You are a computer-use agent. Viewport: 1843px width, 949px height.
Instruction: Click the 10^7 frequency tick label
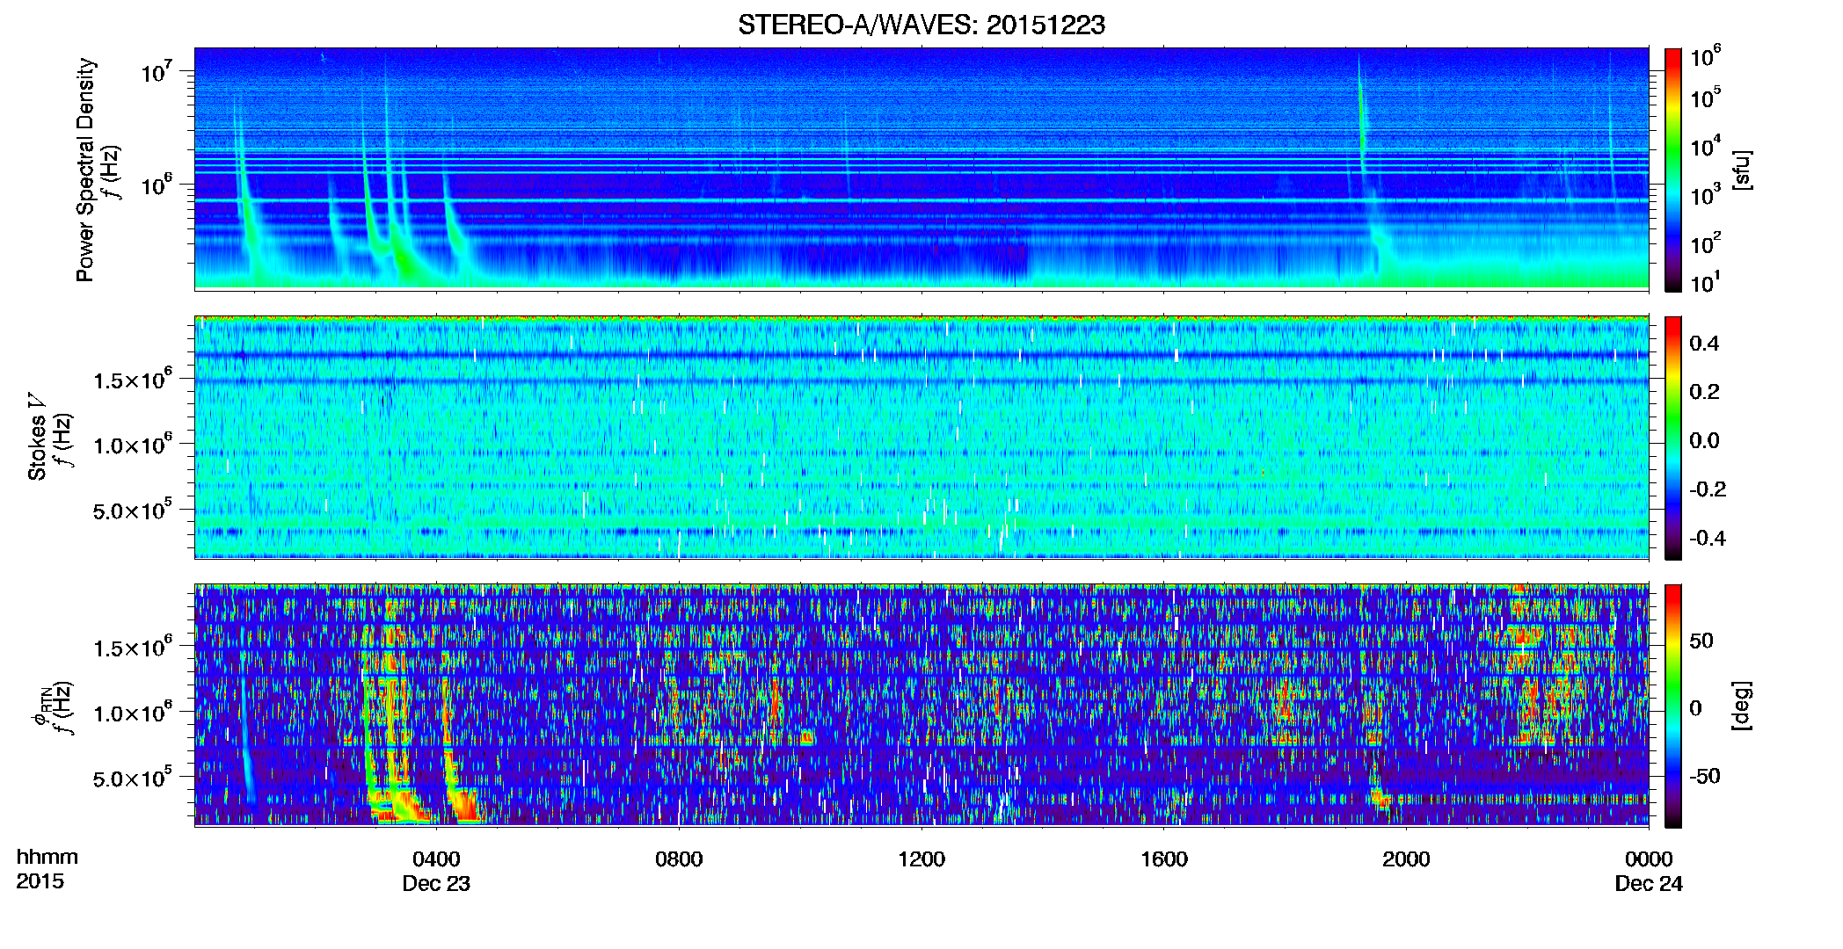[x=157, y=70]
